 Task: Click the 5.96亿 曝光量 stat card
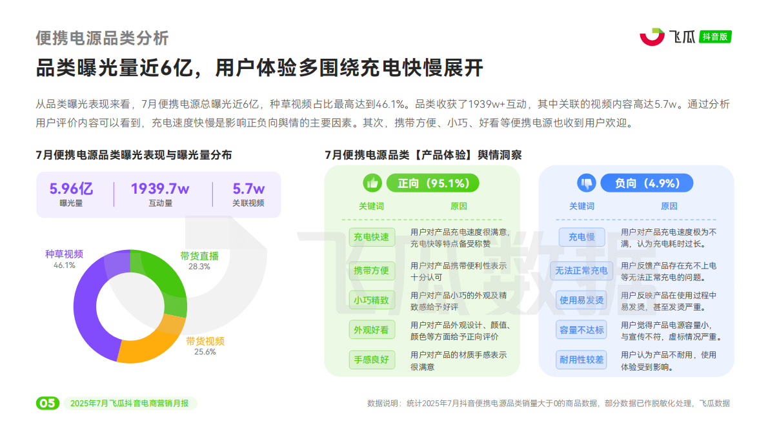(71, 192)
